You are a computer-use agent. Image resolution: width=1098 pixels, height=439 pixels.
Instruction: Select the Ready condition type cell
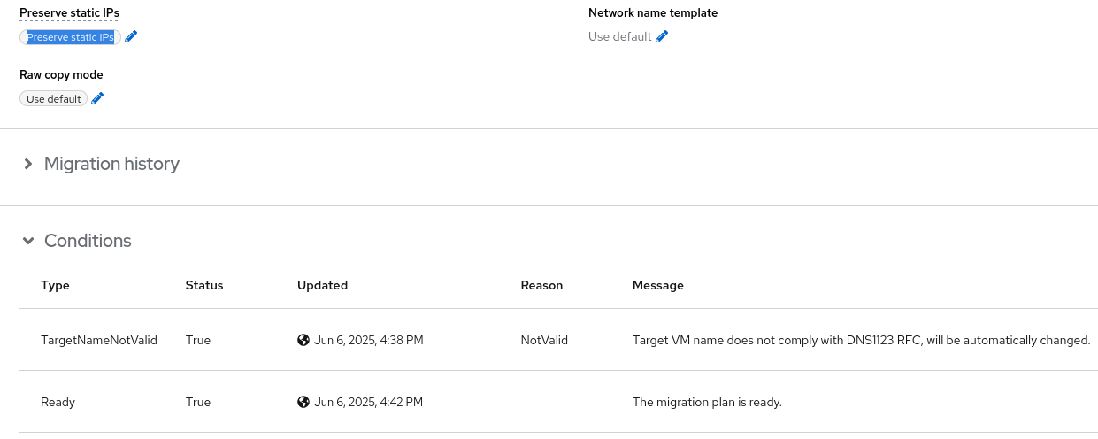pyautogui.click(x=58, y=402)
